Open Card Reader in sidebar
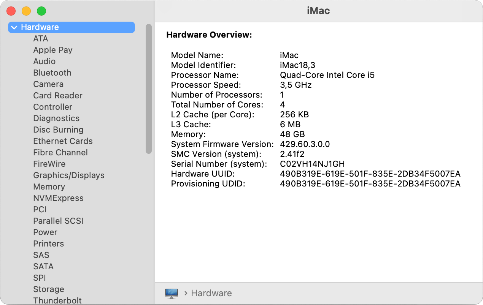 [x=58, y=96]
